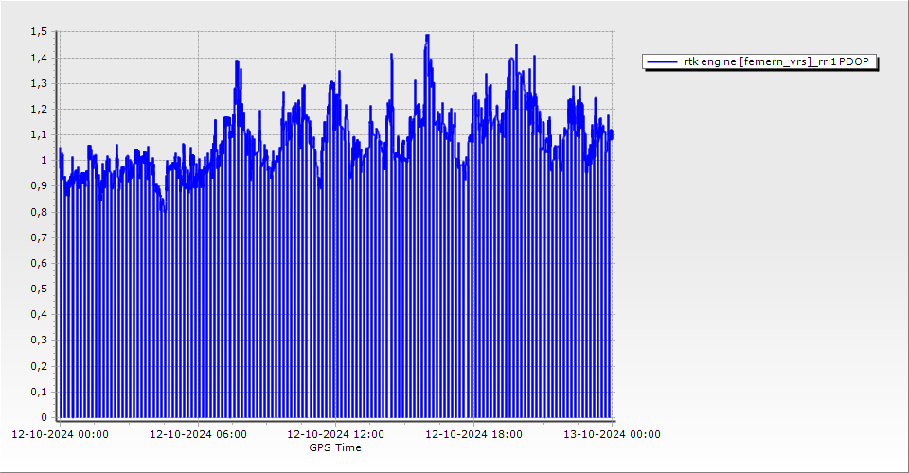Click the 0 origin label on Y axis
Image resolution: width=909 pixels, height=473 pixels.
pos(43,417)
